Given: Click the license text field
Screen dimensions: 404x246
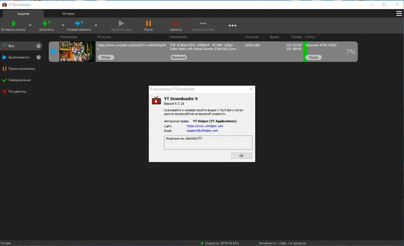Looking at the screenshot, I should [208, 142].
